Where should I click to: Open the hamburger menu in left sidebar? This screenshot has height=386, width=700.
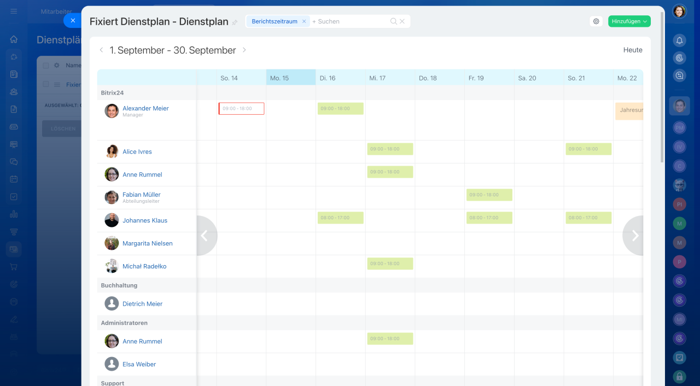pos(14,11)
